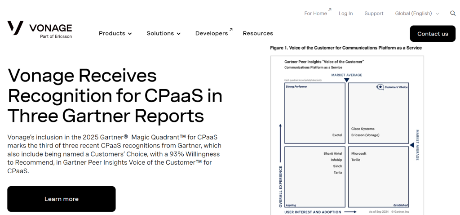Click the external arrow beside Developers
The width and height of the screenshot is (460, 215).
[231, 30]
